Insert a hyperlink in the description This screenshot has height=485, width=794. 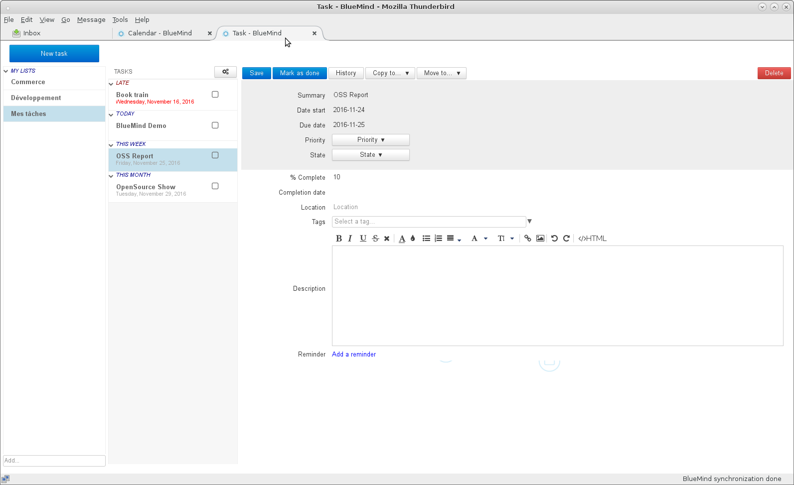click(x=527, y=239)
